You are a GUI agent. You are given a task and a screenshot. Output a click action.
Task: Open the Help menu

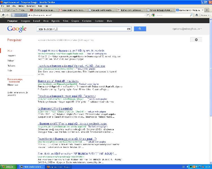pyautogui.click(x=46, y=6)
